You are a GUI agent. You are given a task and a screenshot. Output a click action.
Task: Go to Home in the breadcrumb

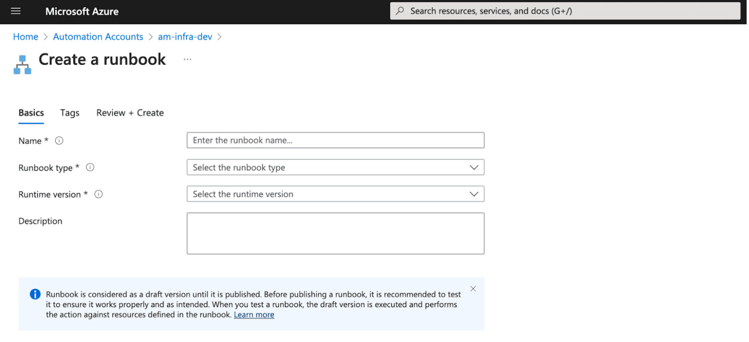tap(25, 37)
